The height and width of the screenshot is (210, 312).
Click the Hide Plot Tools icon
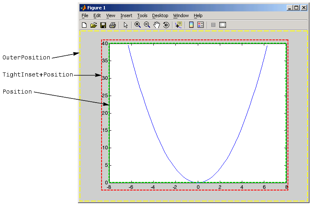pos(213,25)
